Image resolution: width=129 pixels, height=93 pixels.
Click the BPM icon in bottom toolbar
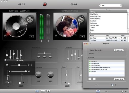pos(37,91)
